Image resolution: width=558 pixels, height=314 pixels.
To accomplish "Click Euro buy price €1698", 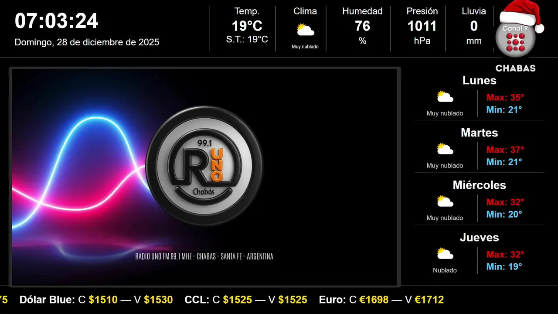I will (374, 300).
